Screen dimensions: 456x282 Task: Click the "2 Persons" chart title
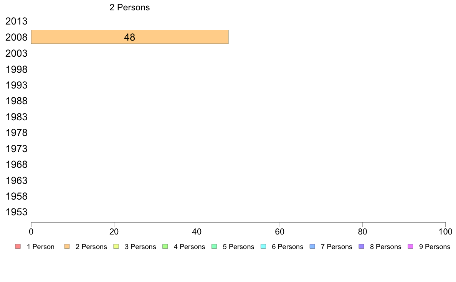pos(130,8)
